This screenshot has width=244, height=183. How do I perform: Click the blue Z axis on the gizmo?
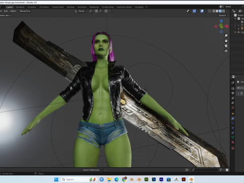[x=221, y=21]
